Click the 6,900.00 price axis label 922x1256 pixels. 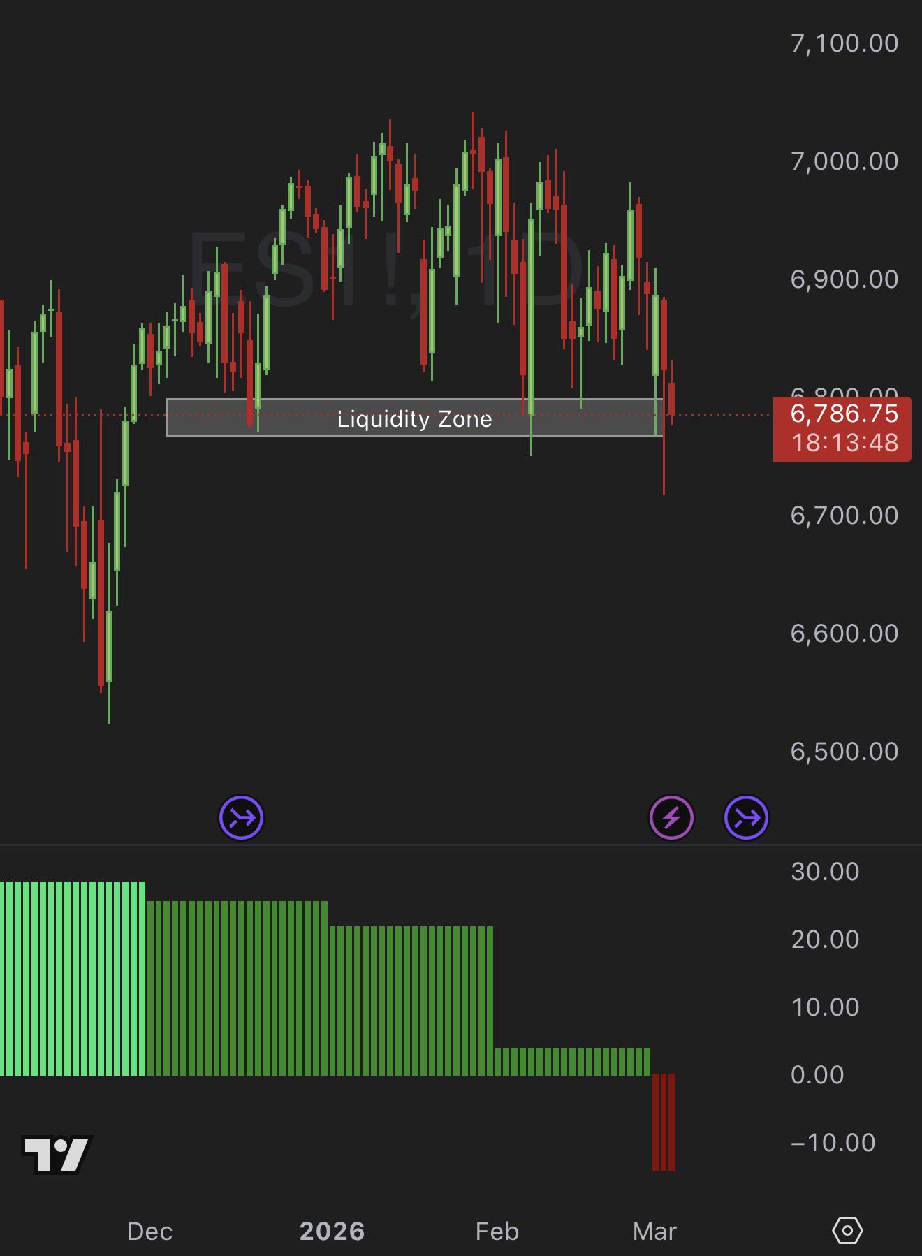coord(844,279)
